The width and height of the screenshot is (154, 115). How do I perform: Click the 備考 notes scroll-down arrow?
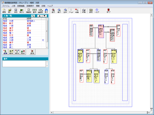[47, 66]
